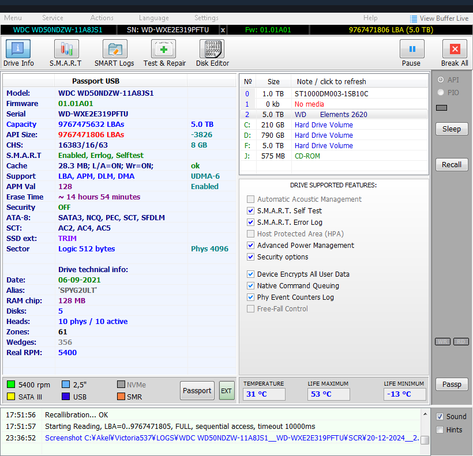This screenshot has width=473, height=456.
Task: Click the Sleep button
Action: coord(451,129)
